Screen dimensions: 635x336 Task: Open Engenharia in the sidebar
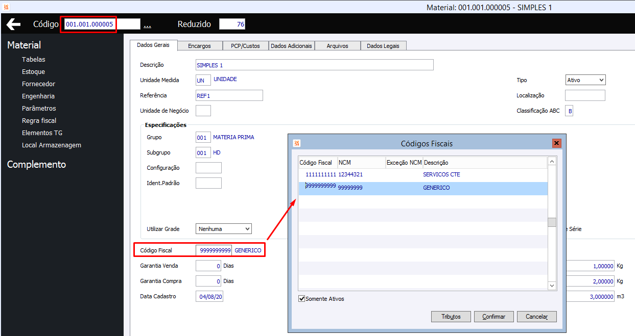tap(38, 96)
